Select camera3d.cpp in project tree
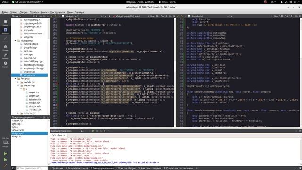 31,44
